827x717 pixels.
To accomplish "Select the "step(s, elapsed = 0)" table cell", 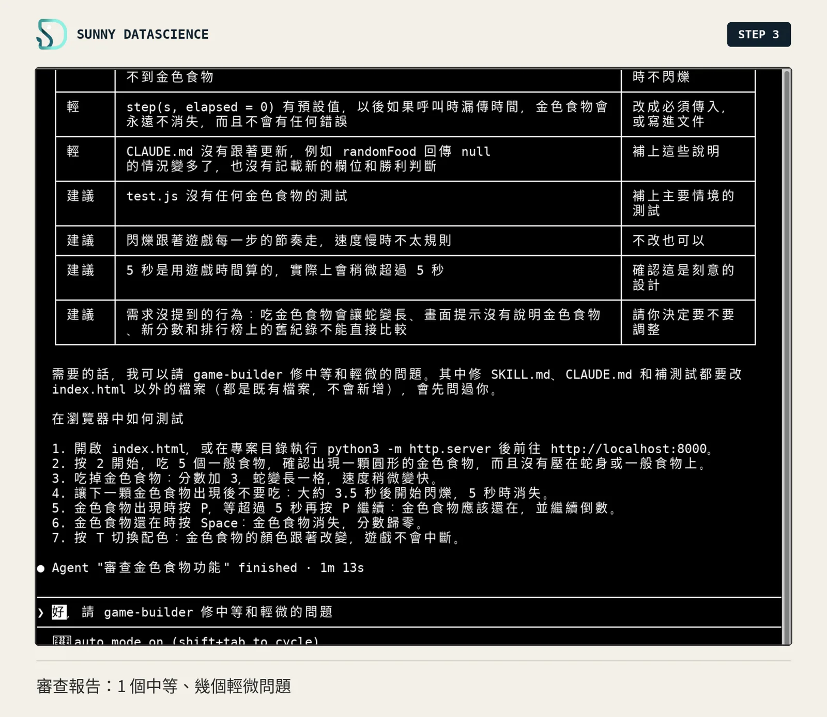I will coord(368,114).
